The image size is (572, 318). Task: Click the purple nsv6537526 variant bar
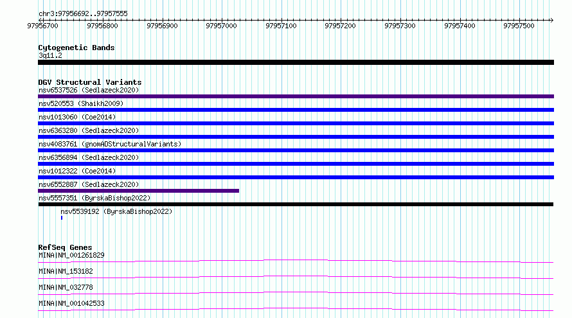[296, 96]
